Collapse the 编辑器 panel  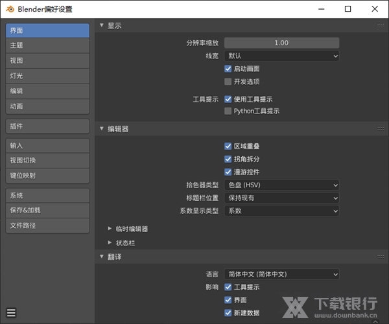tap(102, 129)
